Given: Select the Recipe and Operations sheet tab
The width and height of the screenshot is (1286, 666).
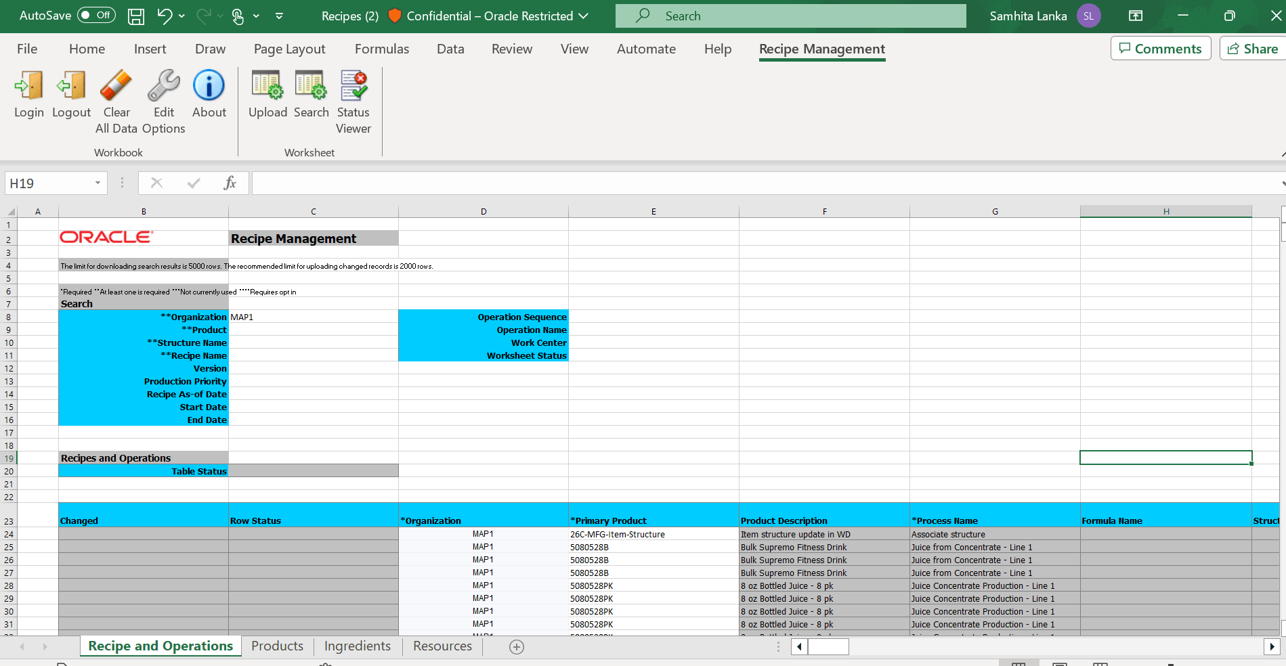Looking at the screenshot, I should pyautogui.click(x=160, y=646).
